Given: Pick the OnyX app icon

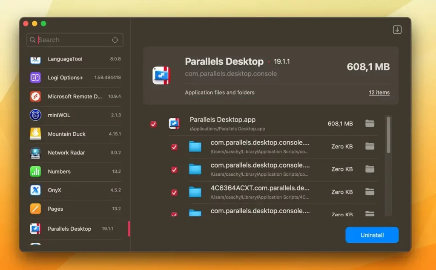Looking at the screenshot, I should pyautogui.click(x=35, y=190).
